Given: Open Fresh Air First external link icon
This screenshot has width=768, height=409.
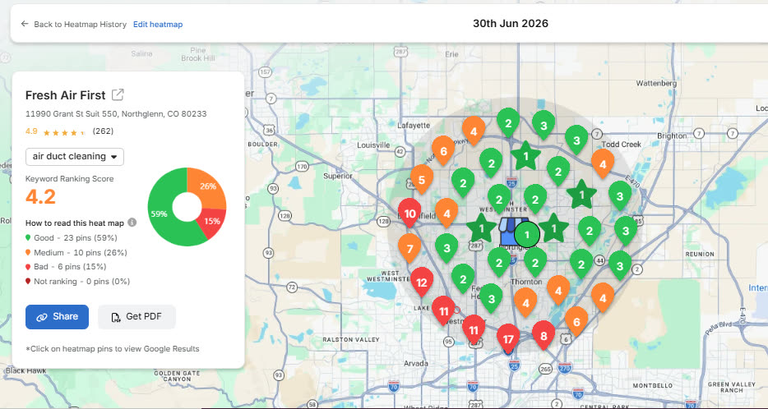Looking at the screenshot, I should click(x=118, y=94).
